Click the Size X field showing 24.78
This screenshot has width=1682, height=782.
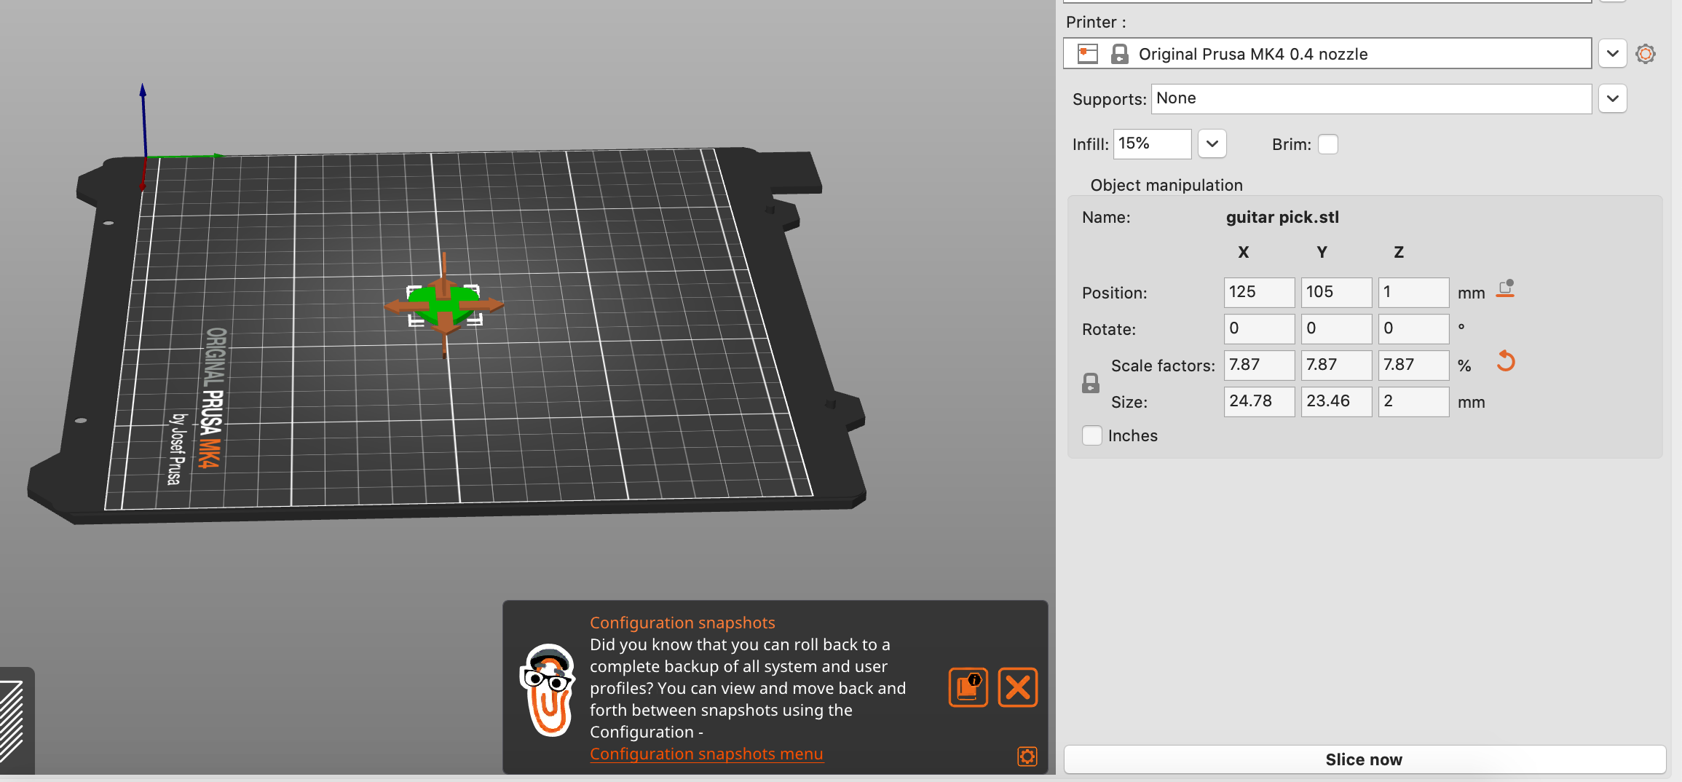[1260, 401]
